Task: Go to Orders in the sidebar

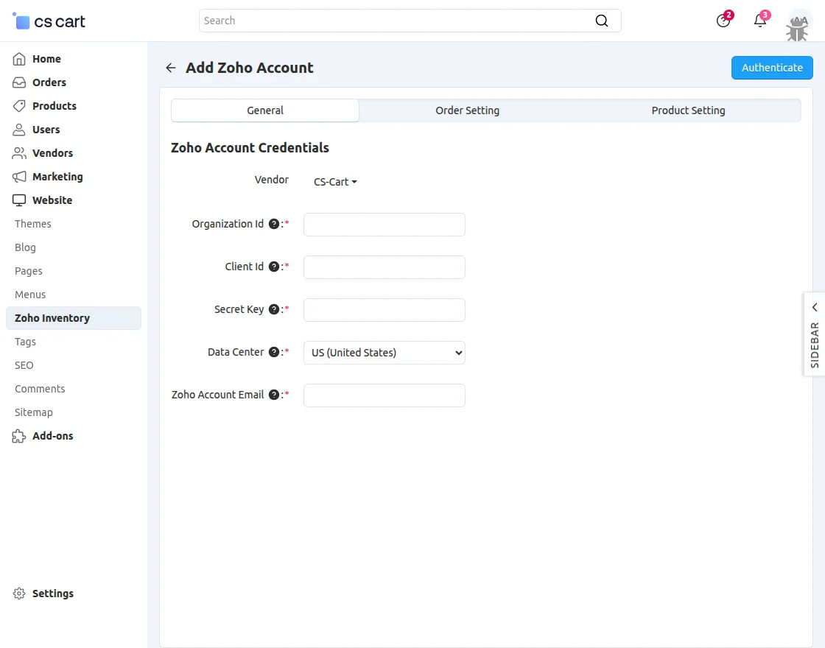Action: pos(49,82)
